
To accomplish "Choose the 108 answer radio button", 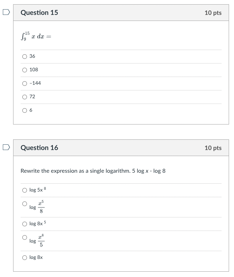I will pyautogui.click(x=24, y=70).
